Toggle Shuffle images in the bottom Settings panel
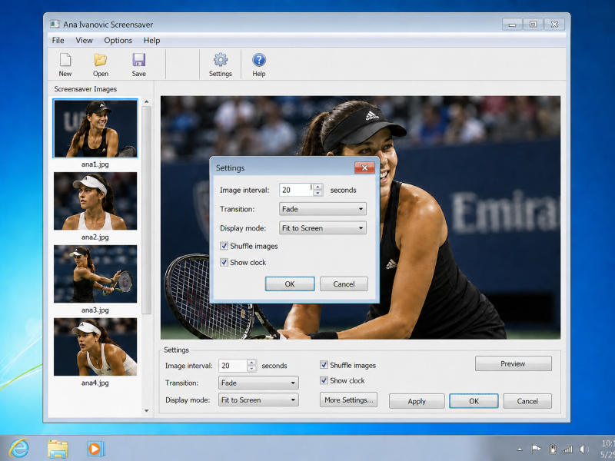Viewport: 615px width, 461px height. coord(324,365)
